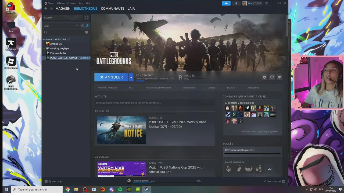Viewport: 344px width, 193px height.
Task: Click the library page vertical scrollbar
Action: point(287,25)
